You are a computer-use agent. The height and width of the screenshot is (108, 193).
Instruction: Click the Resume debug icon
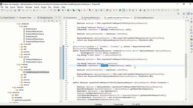[27, 10]
